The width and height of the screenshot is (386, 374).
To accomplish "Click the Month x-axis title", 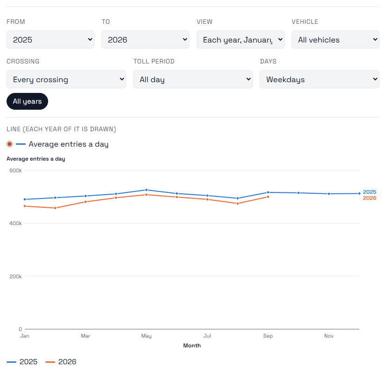I will 192,346.
